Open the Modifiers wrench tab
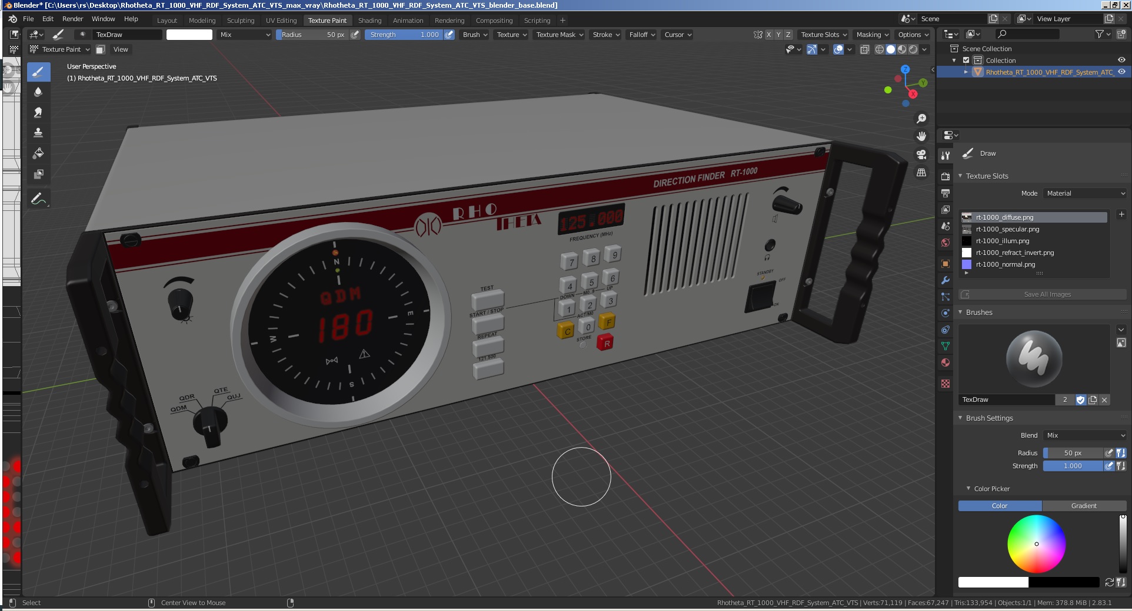Viewport: 1132px width, 611px height. coord(945,280)
